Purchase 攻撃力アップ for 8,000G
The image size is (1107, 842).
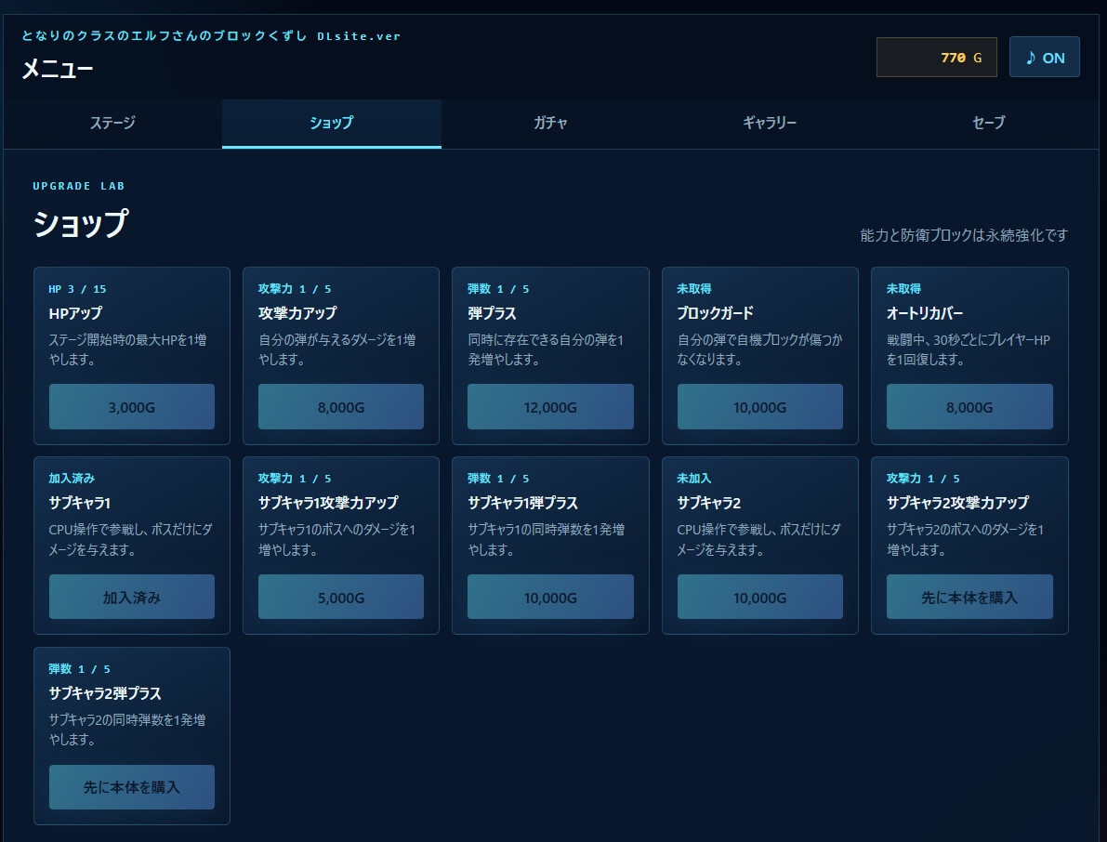click(x=341, y=406)
